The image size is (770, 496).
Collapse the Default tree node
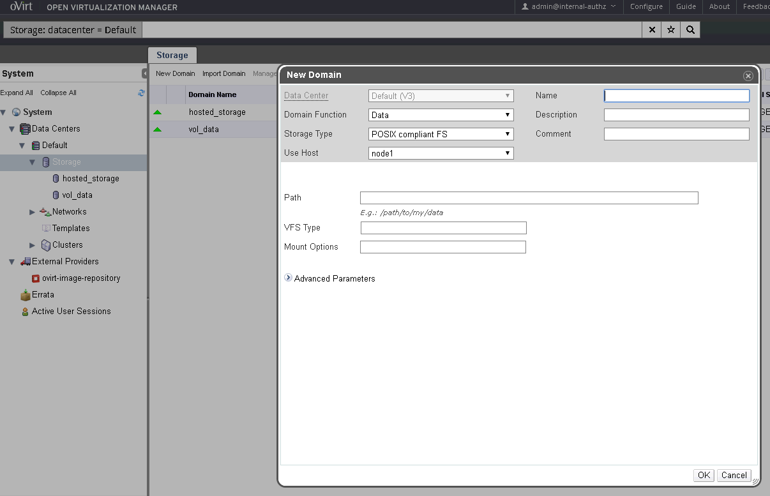point(22,146)
